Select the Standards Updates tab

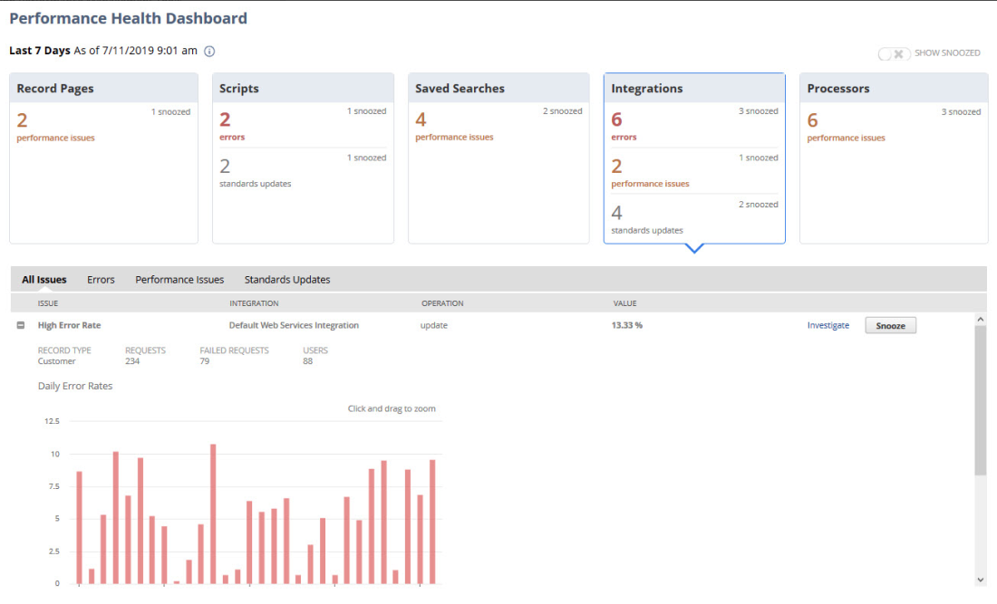(x=287, y=280)
